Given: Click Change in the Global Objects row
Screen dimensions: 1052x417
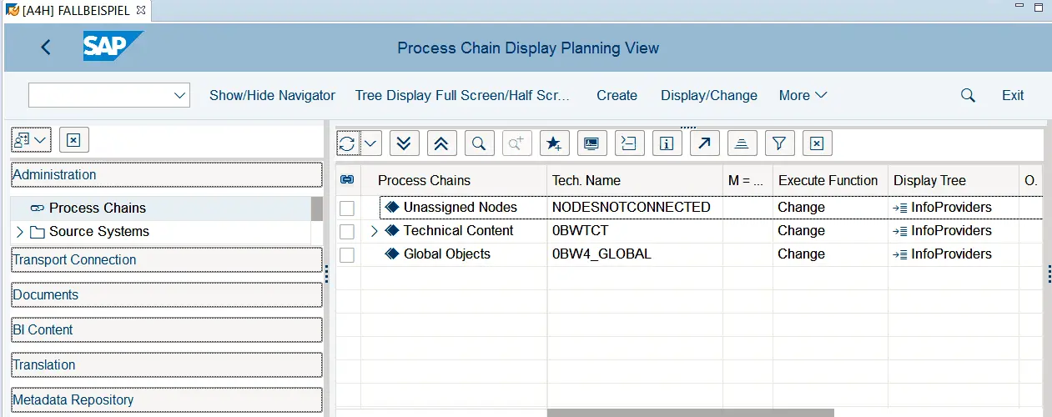Looking at the screenshot, I should (801, 254).
